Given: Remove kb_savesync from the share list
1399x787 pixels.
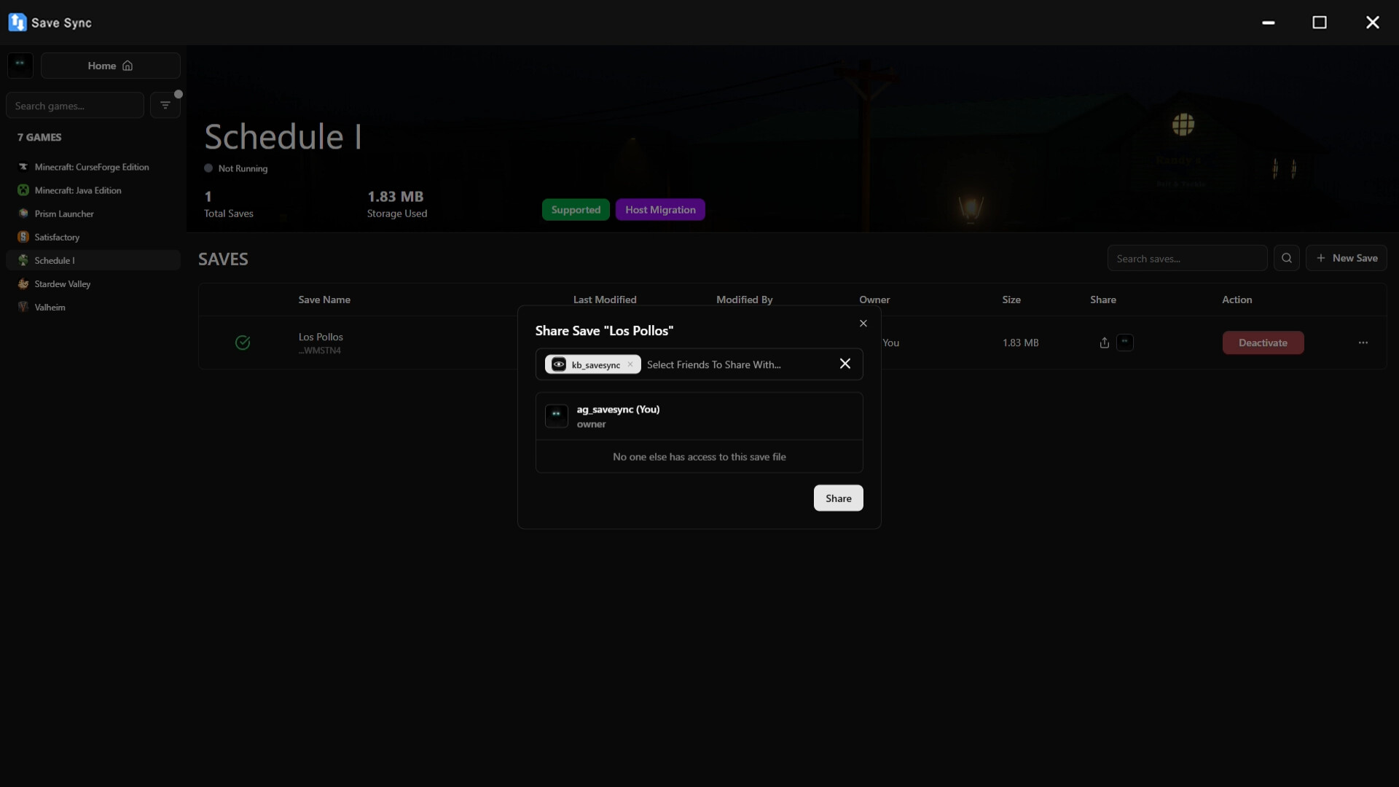Looking at the screenshot, I should click(x=630, y=364).
